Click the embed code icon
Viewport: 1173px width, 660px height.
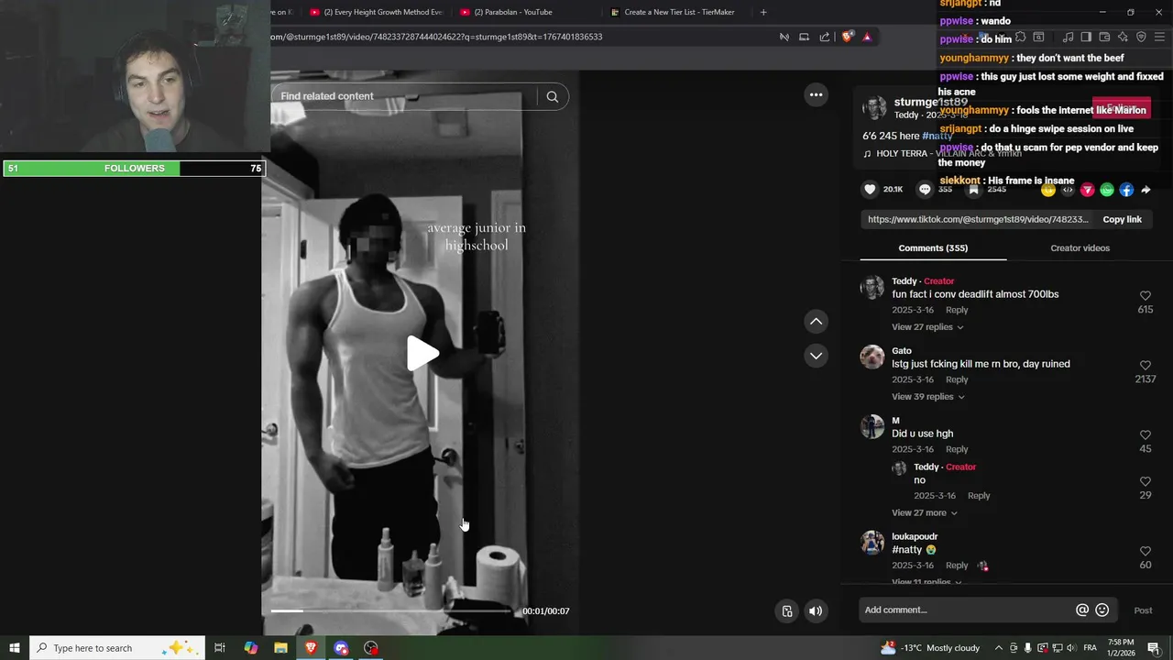1068,190
